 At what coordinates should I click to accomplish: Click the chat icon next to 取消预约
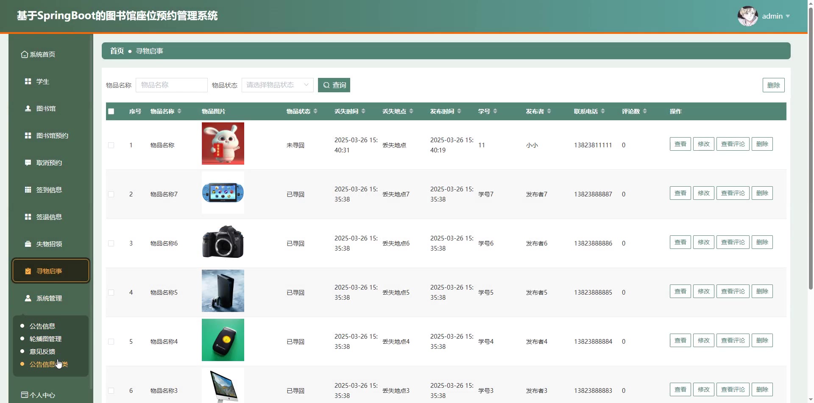(28, 163)
